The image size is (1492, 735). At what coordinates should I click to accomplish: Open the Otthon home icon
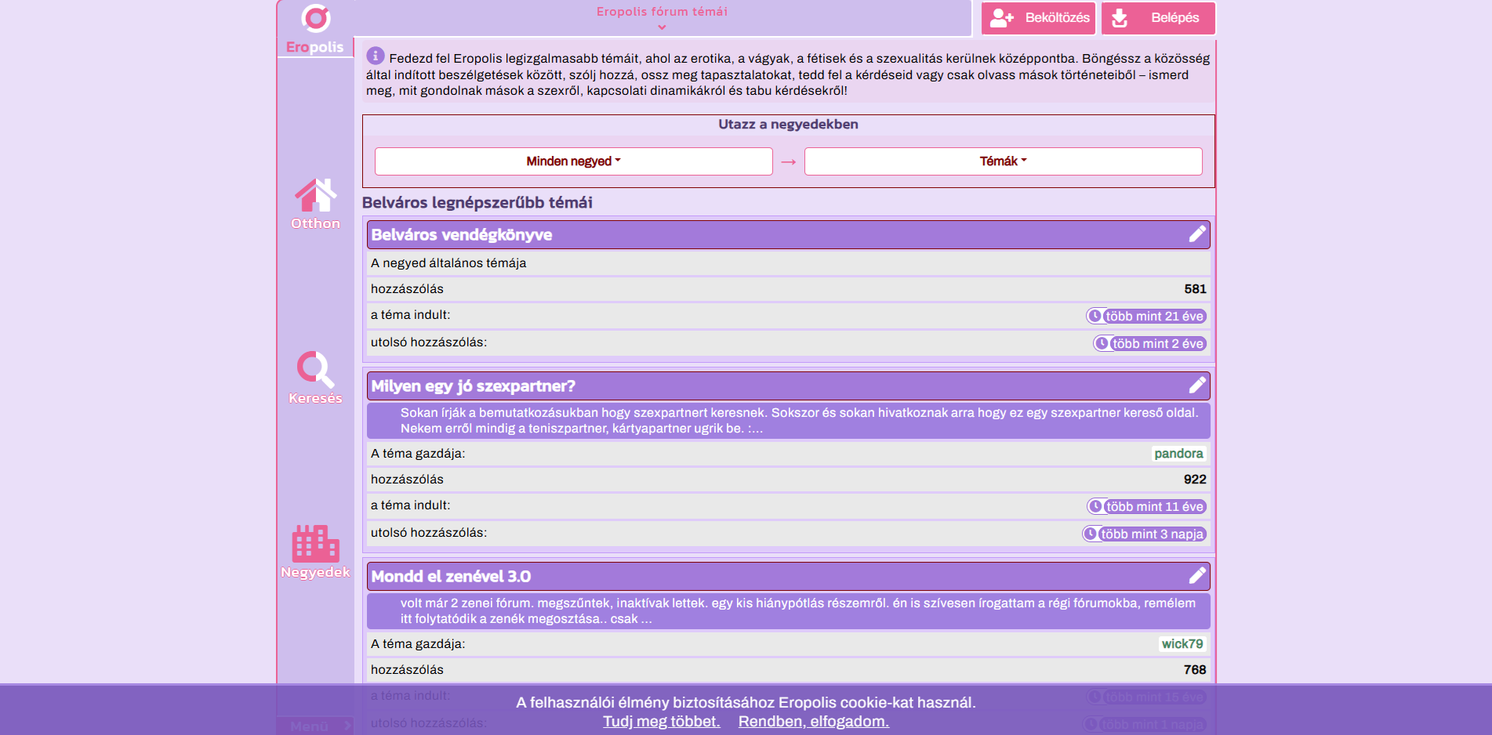pos(315,195)
